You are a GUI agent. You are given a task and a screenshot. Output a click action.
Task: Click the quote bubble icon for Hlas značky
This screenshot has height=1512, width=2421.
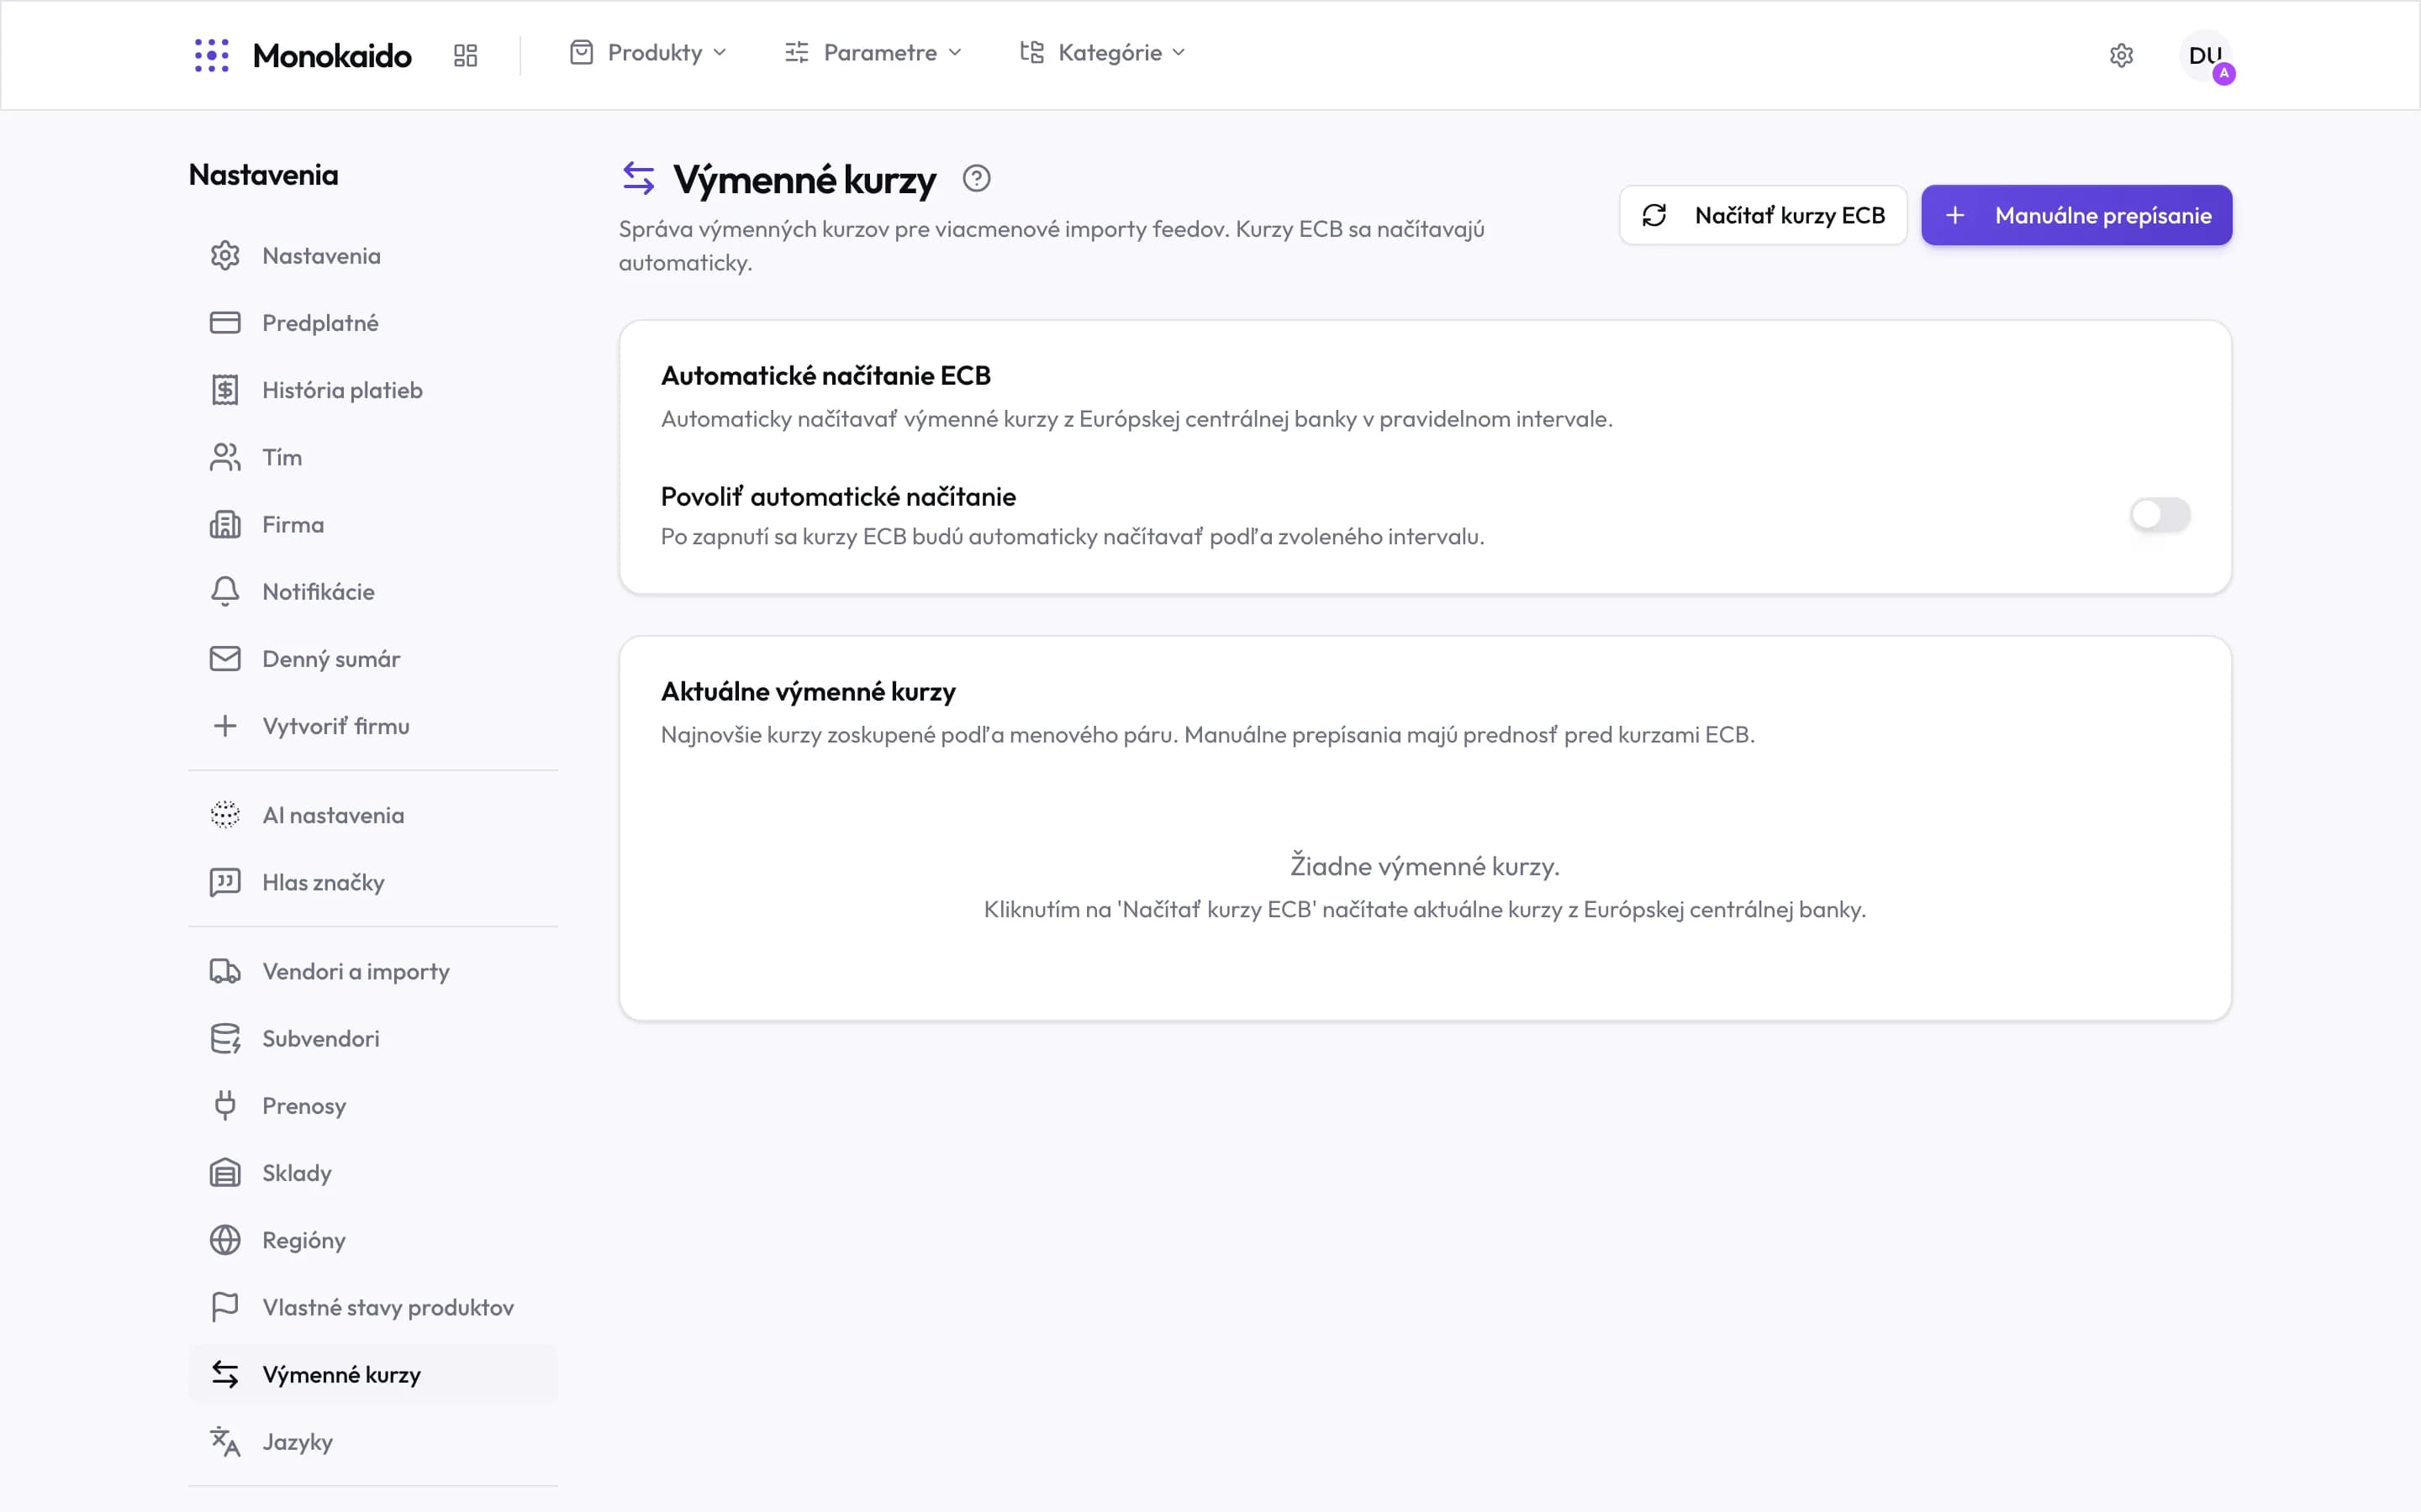[225, 882]
